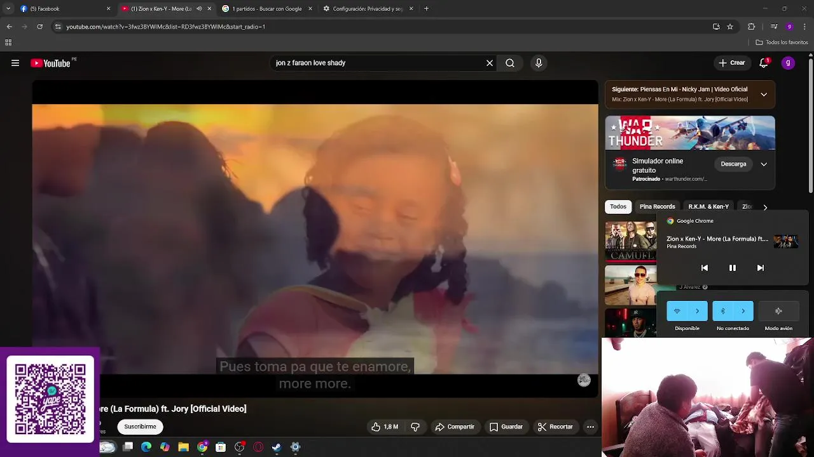Open Chrome apps grid in bookmarks bar
814x457 pixels.
[8, 43]
